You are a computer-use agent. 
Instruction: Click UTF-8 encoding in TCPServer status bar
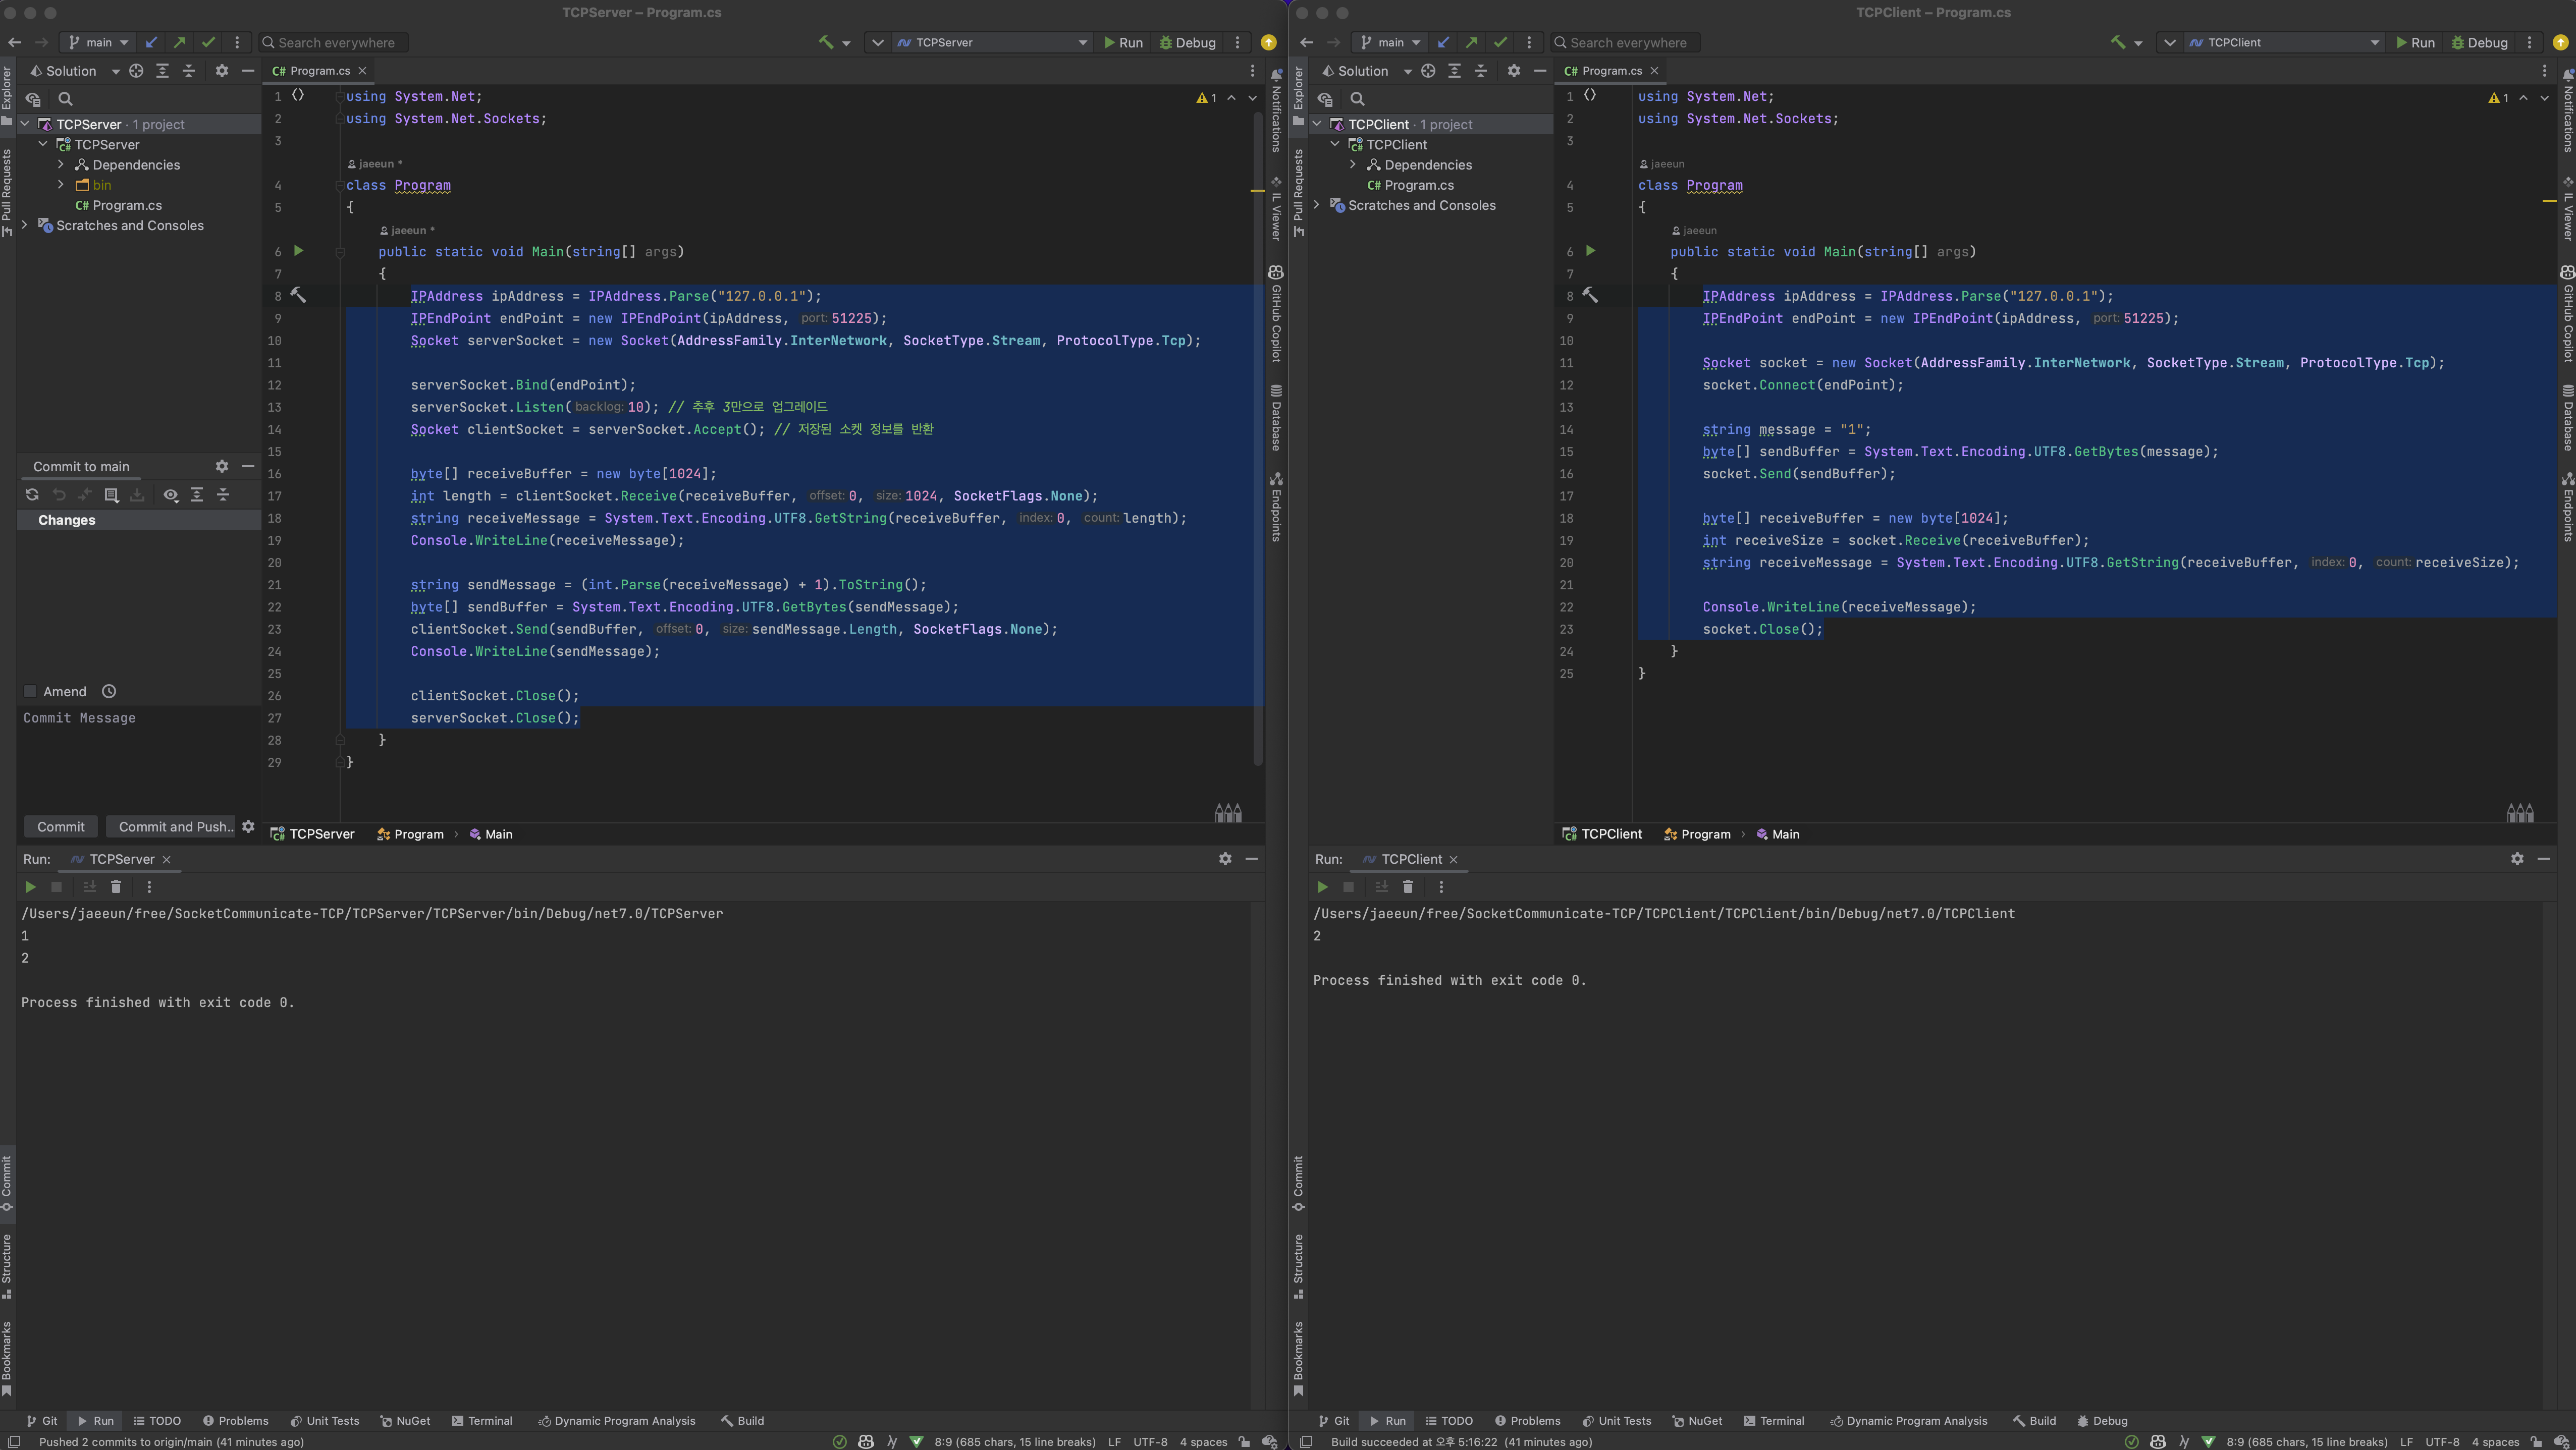click(1150, 1441)
